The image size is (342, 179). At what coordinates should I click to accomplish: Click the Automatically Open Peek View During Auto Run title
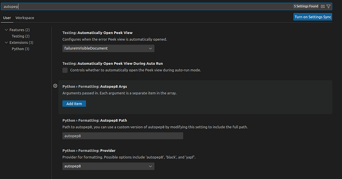pyautogui.click(x=112, y=64)
